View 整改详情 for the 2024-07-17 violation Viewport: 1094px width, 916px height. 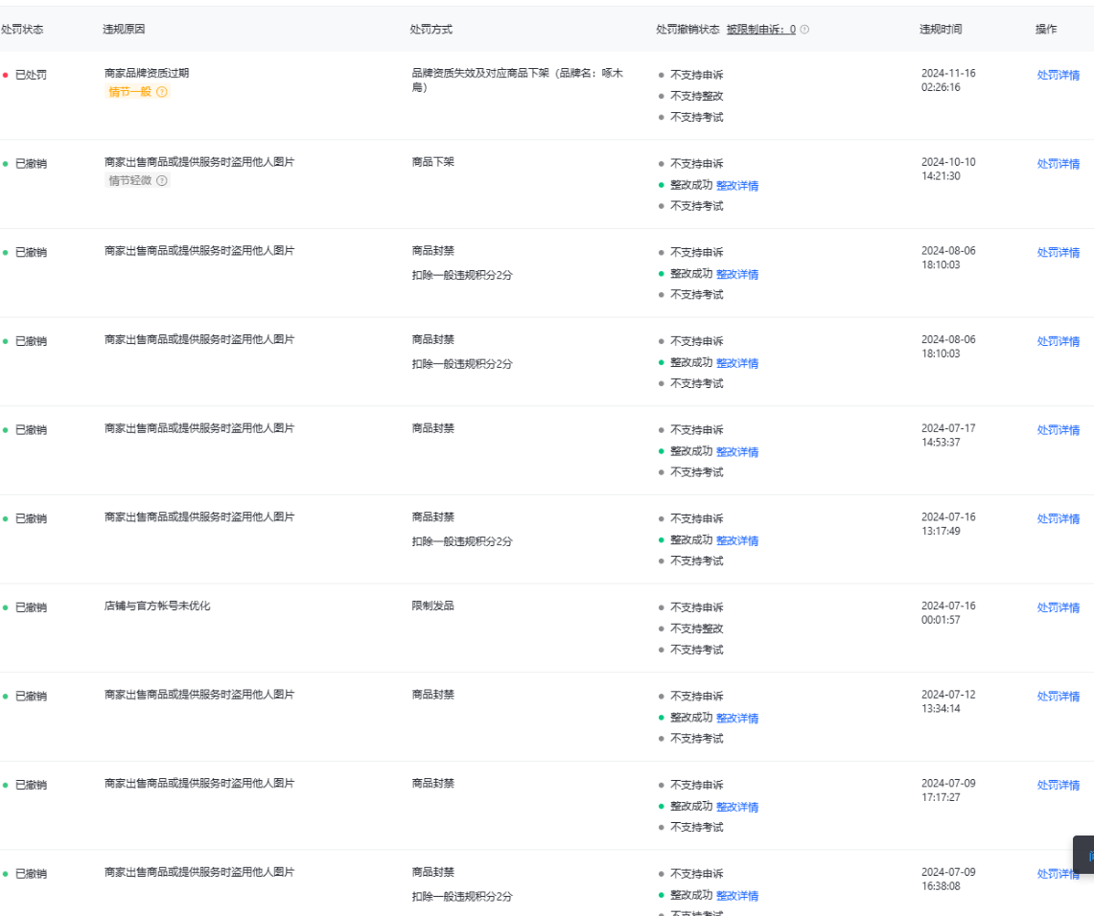point(736,452)
